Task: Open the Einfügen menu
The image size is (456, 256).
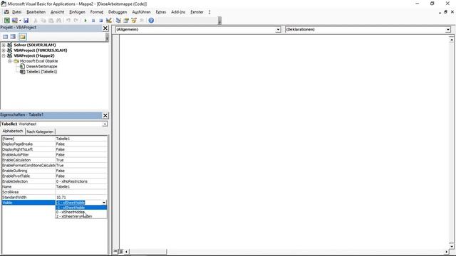Action: click(77, 12)
